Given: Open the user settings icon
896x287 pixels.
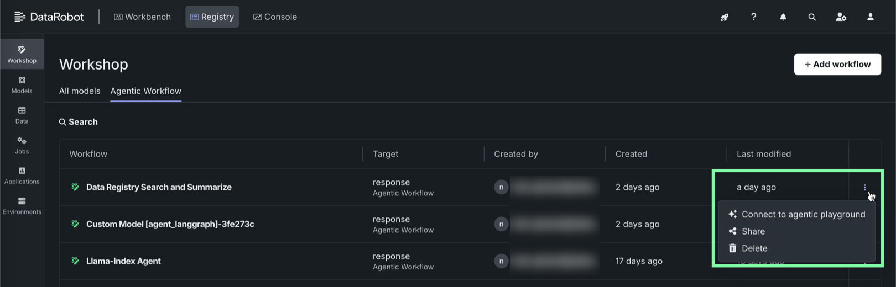Looking at the screenshot, I should [x=841, y=17].
